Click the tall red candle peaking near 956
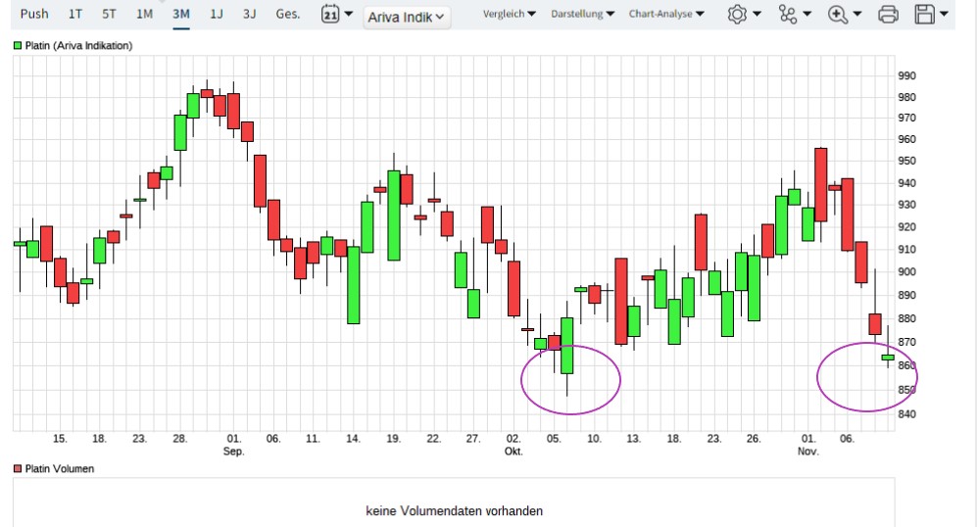The image size is (977, 527). 821,184
